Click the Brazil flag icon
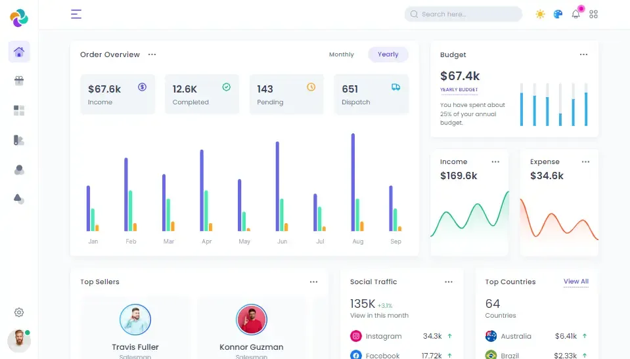The width and height of the screenshot is (630, 359). pyautogui.click(x=491, y=355)
